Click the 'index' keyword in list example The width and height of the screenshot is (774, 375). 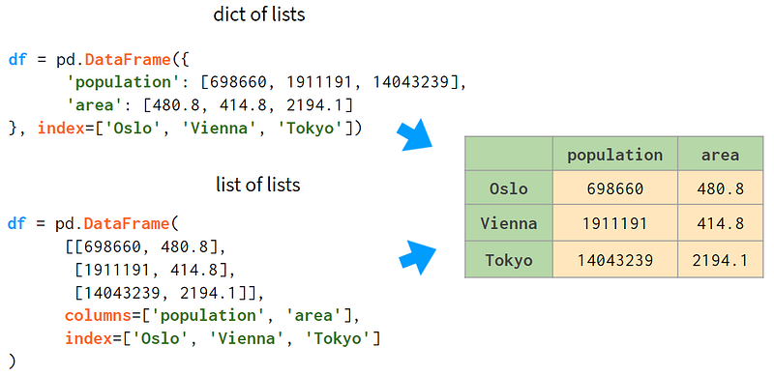click(x=89, y=338)
